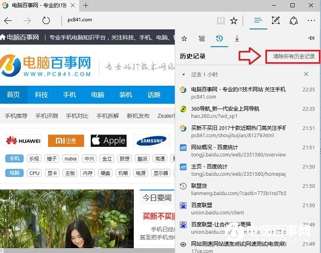The width and height of the screenshot is (321, 253).
Task: Open history entry 网站测速 17ce.com
Action: [x=248, y=247]
